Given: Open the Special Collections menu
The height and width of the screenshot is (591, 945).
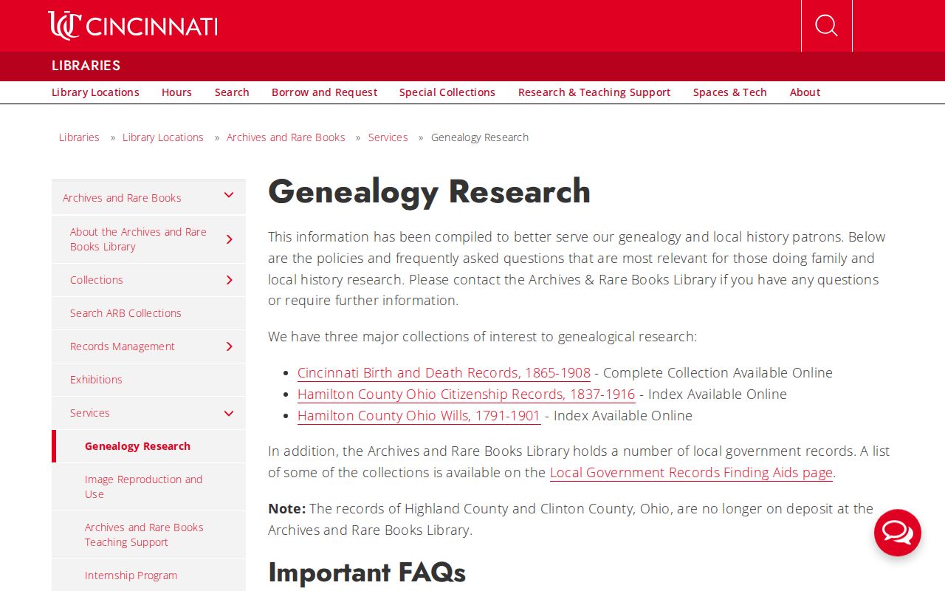Looking at the screenshot, I should tap(447, 92).
